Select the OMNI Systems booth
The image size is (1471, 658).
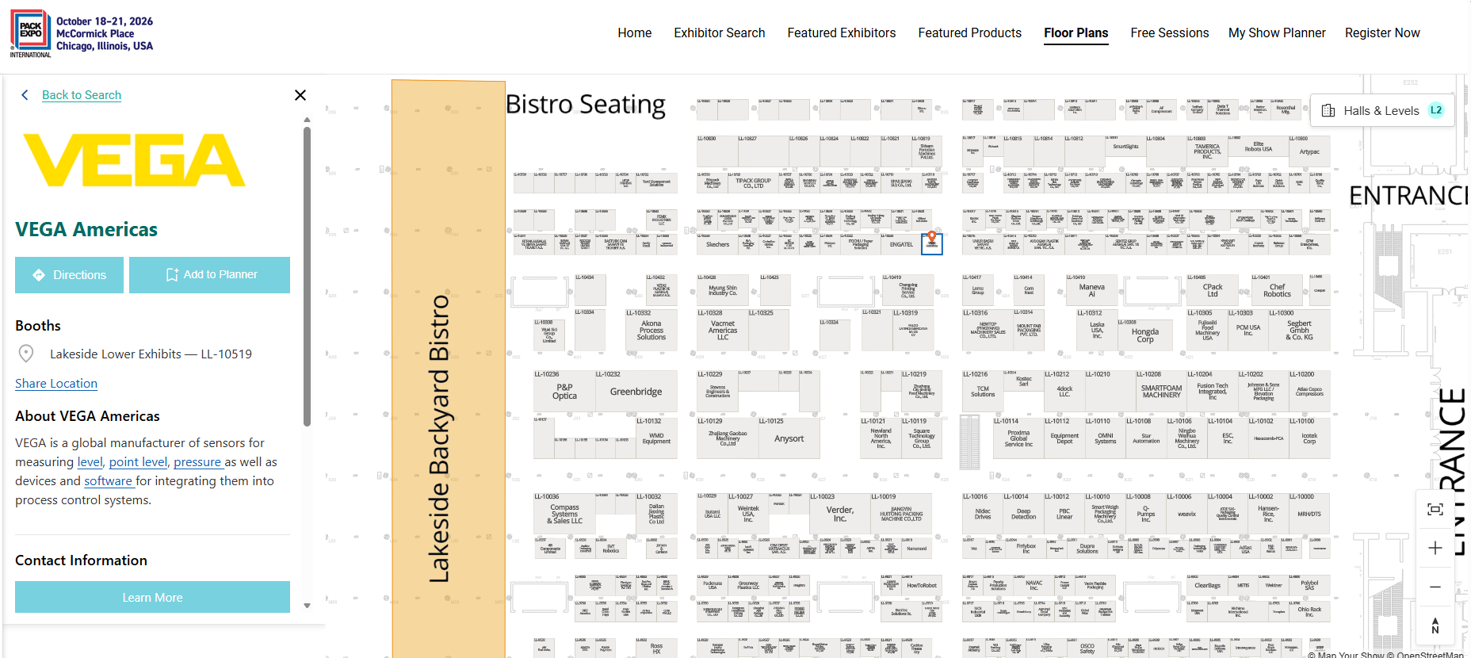[x=1106, y=438]
